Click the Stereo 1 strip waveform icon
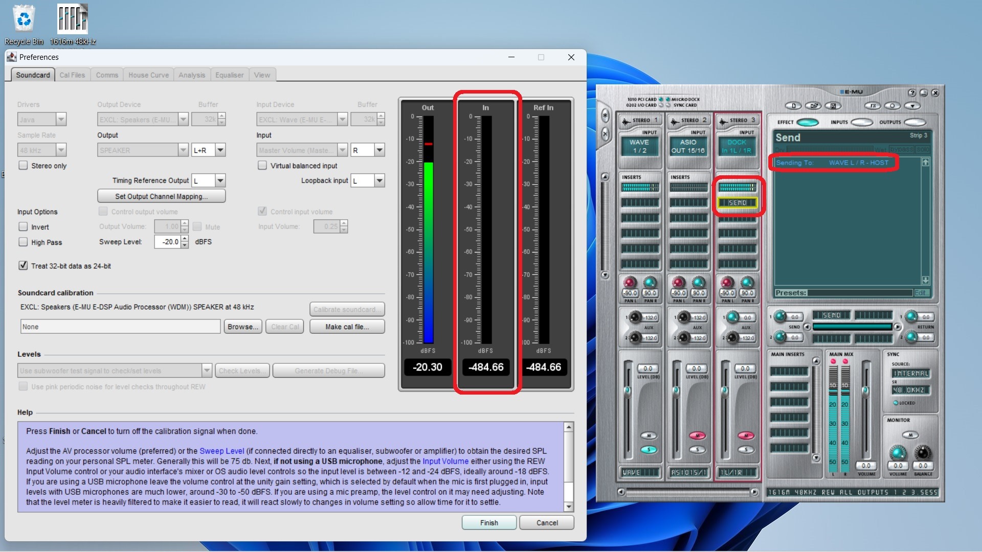The image size is (982, 552). pyautogui.click(x=626, y=121)
